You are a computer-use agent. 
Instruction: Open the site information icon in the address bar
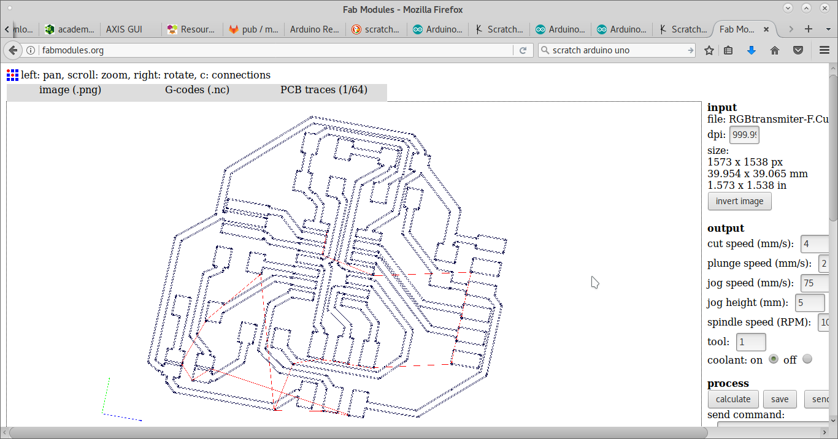30,50
